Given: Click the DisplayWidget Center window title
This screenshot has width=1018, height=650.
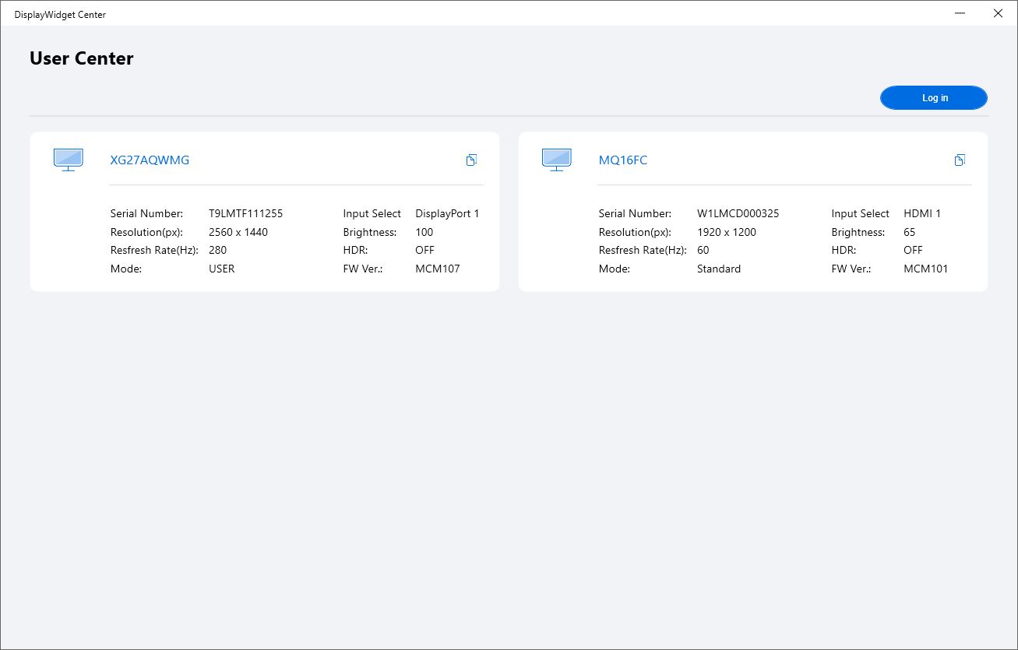Looking at the screenshot, I should 60,15.
